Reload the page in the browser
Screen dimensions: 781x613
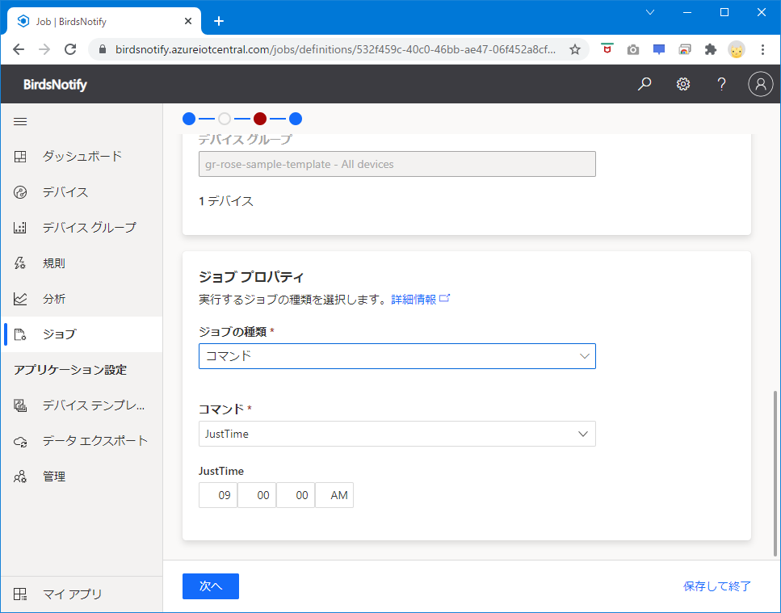70,49
